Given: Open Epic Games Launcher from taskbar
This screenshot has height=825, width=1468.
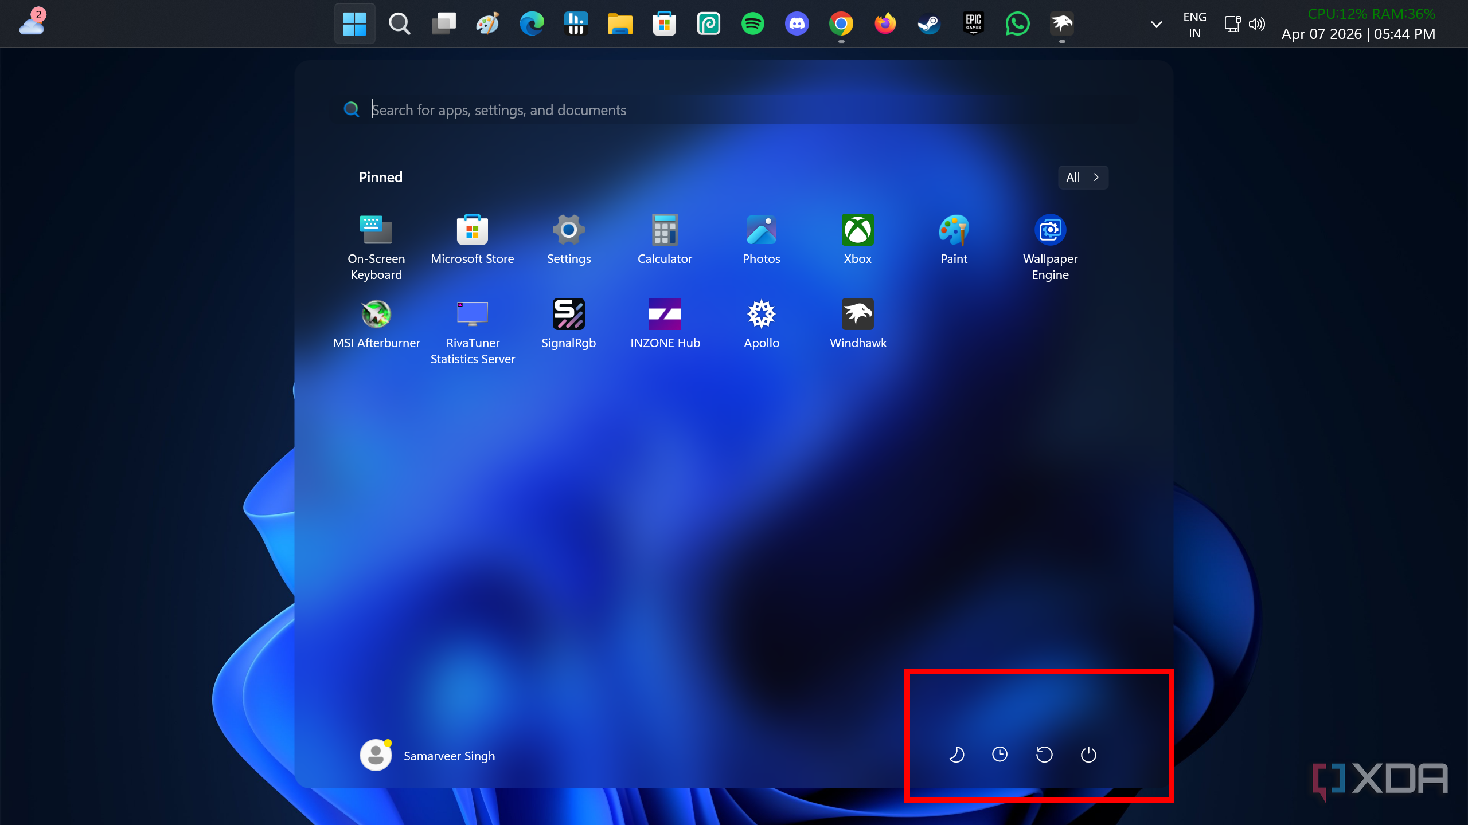Looking at the screenshot, I should point(973,23).
